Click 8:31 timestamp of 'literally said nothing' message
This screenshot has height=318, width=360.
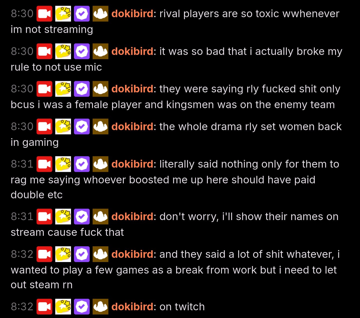point(22,164)
